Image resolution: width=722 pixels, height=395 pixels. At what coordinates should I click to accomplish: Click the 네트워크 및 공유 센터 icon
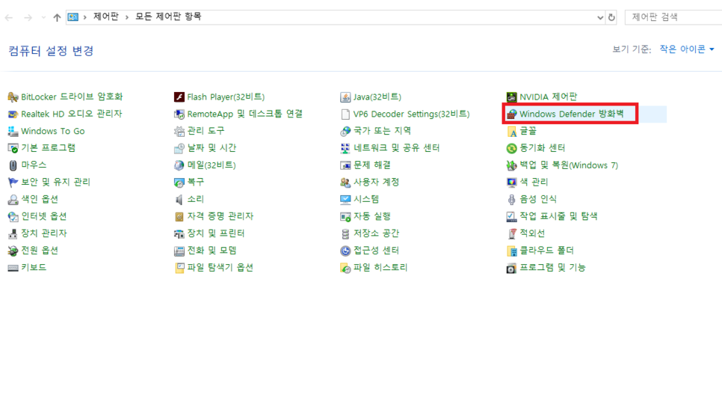tap(345, 148)
